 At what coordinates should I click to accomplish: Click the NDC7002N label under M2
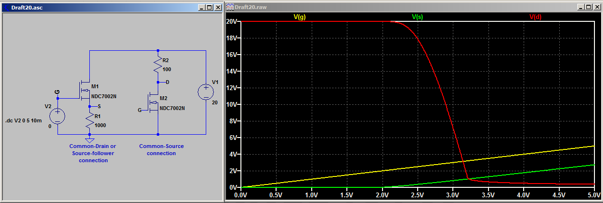[172, 108]
